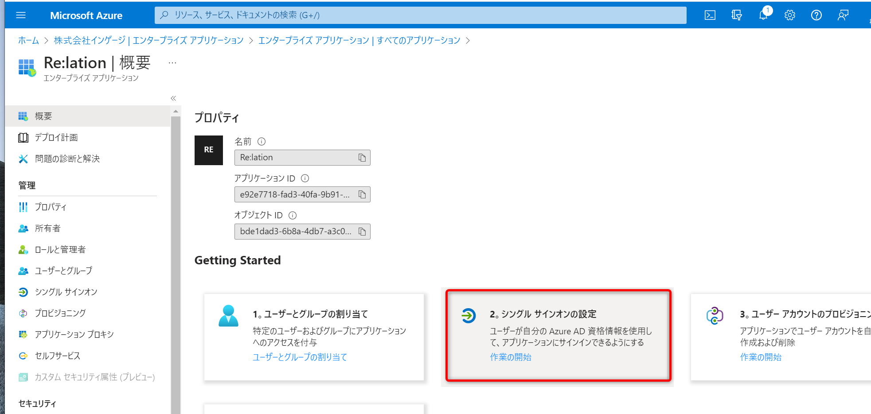The width and height of the screenshot is (871, 414).
Task: Click the デプロイ計画 book icon
Action: click(23, 138)
